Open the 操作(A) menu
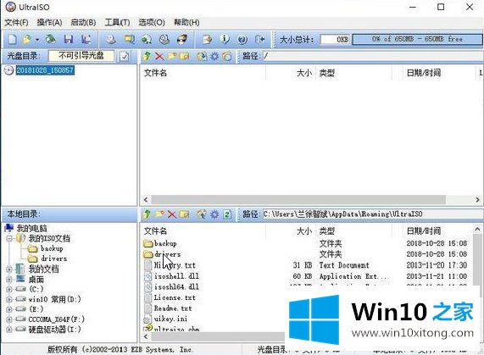 [x=49, y=23]
